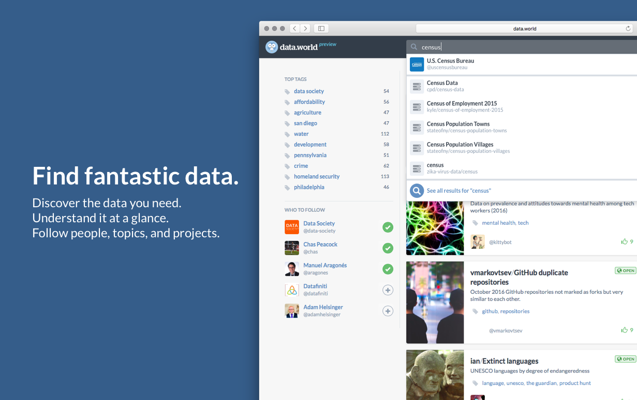The width and height of the screenshot is (637, 400).
Task: Click Manuel Aragonés' avatar
Action: coord(292,269)
